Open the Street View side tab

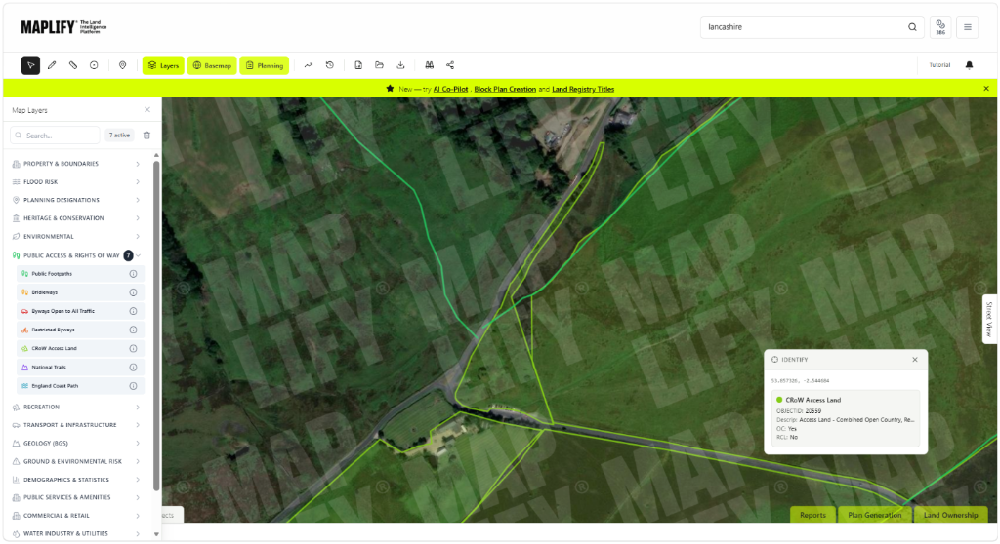coord(990,320)
